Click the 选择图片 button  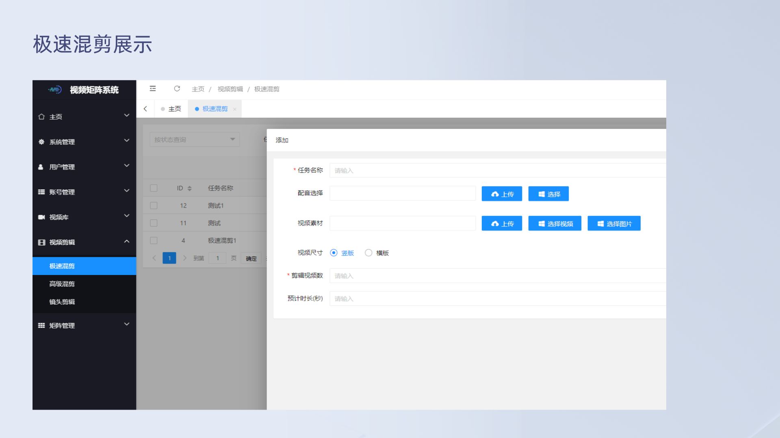pyautogui.click(x=614, y=223)
